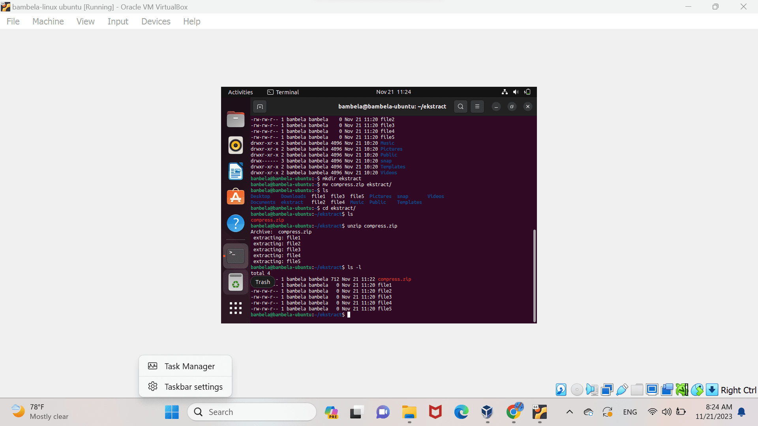The image size is (758, 426).
Task: Click the Windows Update tray icon
Action: 608,412
